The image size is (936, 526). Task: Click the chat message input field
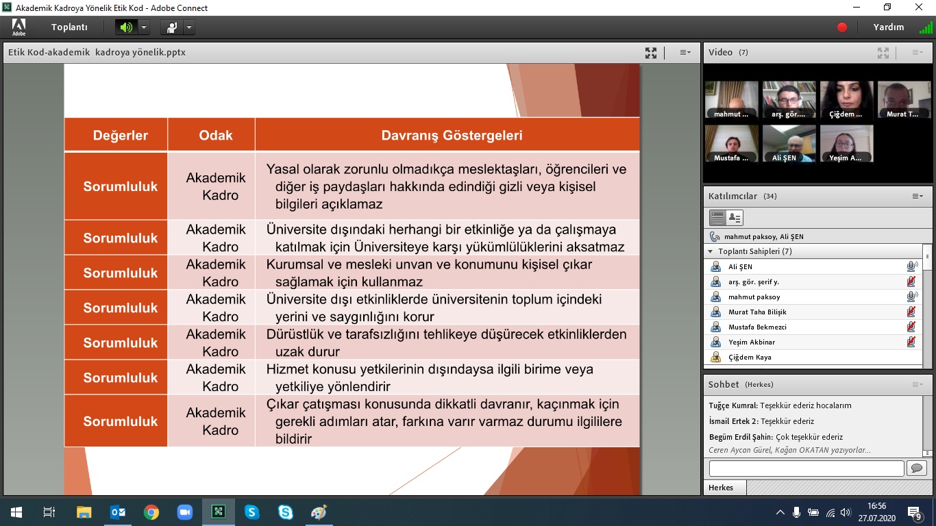click(x=806, y=468)
